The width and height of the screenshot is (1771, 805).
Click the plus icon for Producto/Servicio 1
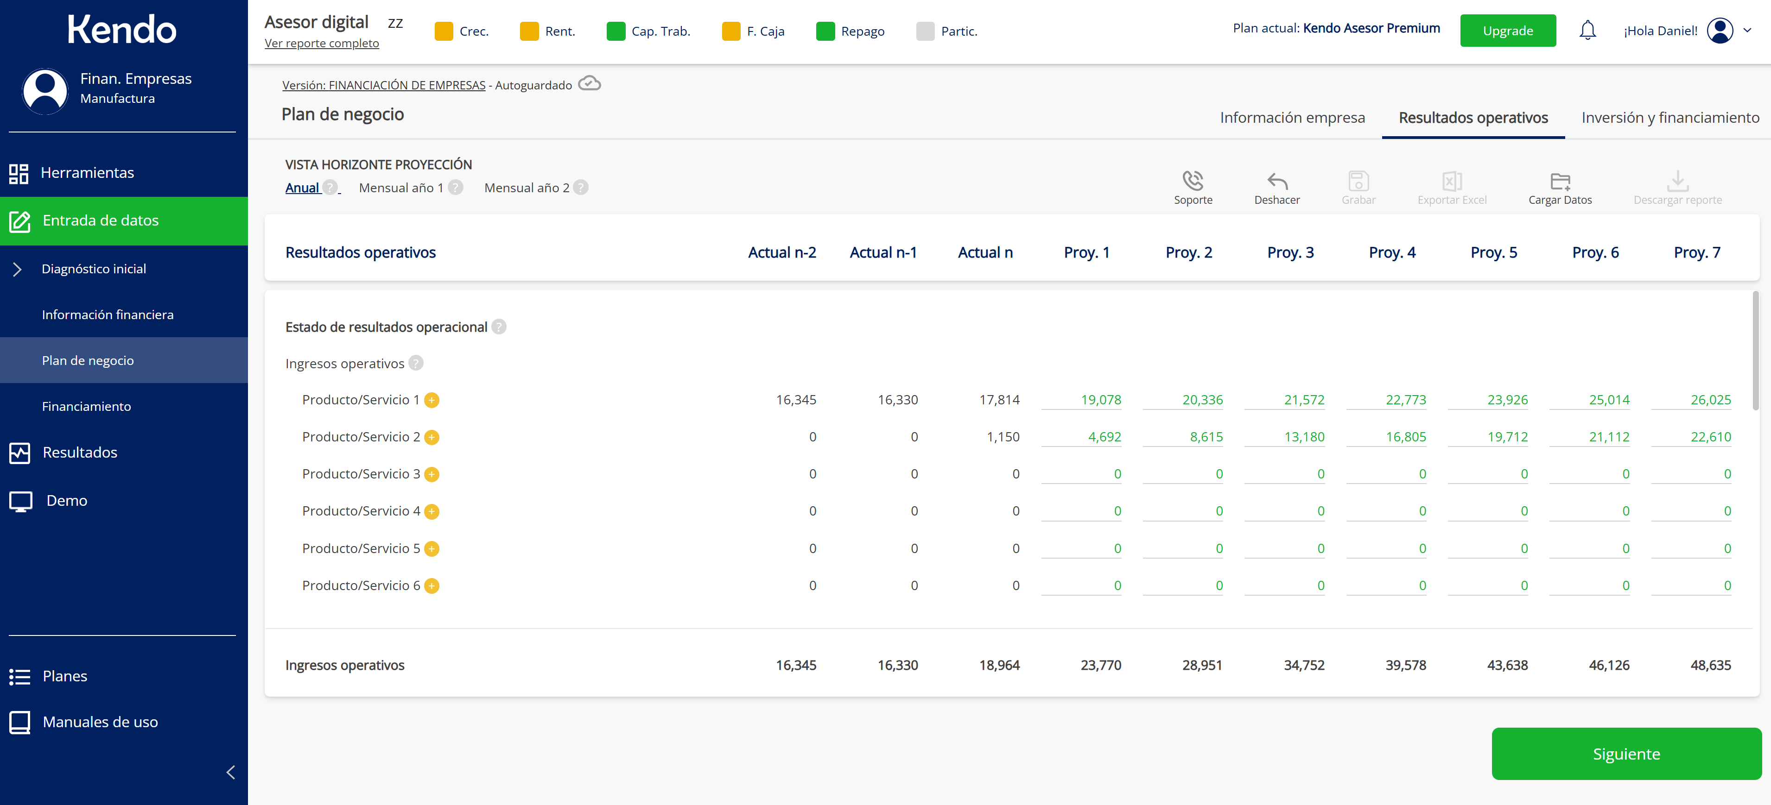(x=432, y=401)
